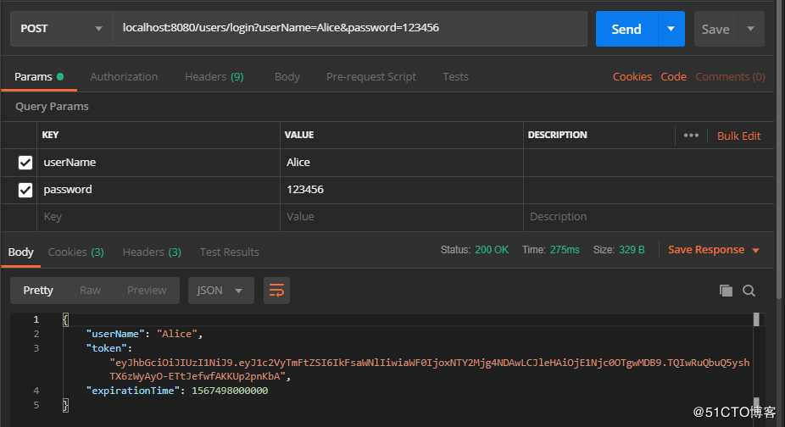Screen dimensions: 785x427
Task: Open response Headers (3) tab
Action: click(x=152, y=252)
